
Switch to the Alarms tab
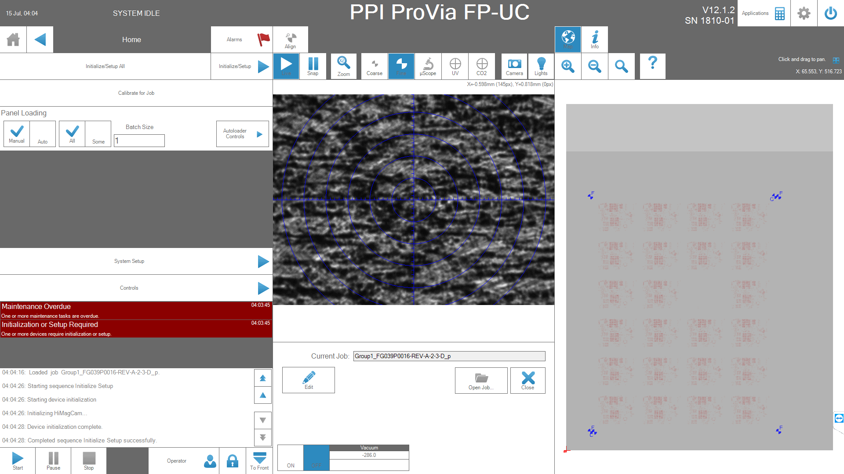click(x=241, y=39)
